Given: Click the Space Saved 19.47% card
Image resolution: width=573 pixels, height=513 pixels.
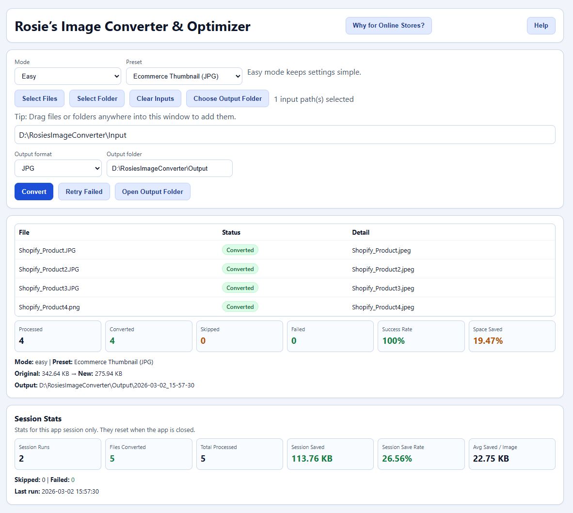Looking at the screenshot, I should point(512,336).
